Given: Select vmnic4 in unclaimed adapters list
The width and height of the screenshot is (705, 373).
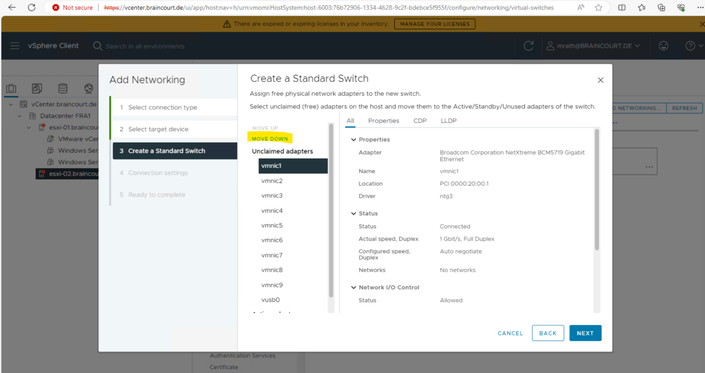Looking at the screenshot, I should (272, 211).
